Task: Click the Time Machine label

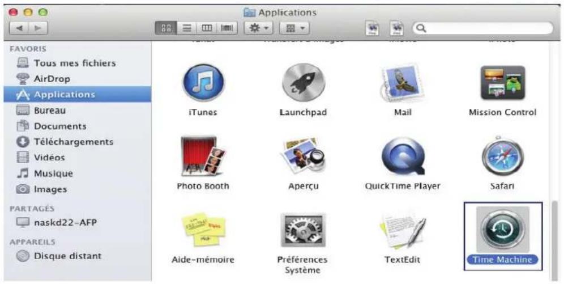Action: pyautogui.click(x=502, y=260)
